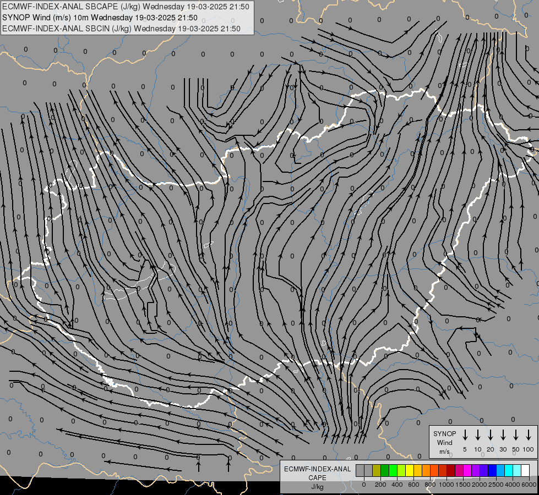This screenshot has width=539, height=495.
Task: Click the wind legend arrow above 5
Action: [x=465, y=435]
